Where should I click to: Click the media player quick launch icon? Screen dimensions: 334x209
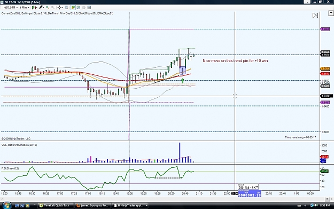click(x=27, y=206)
